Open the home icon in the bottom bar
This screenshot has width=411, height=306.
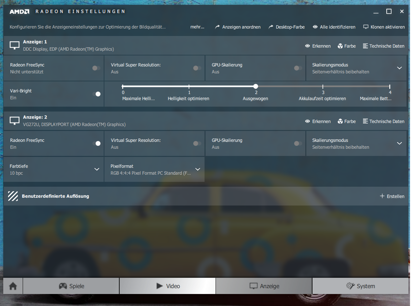tap(13, 286)
